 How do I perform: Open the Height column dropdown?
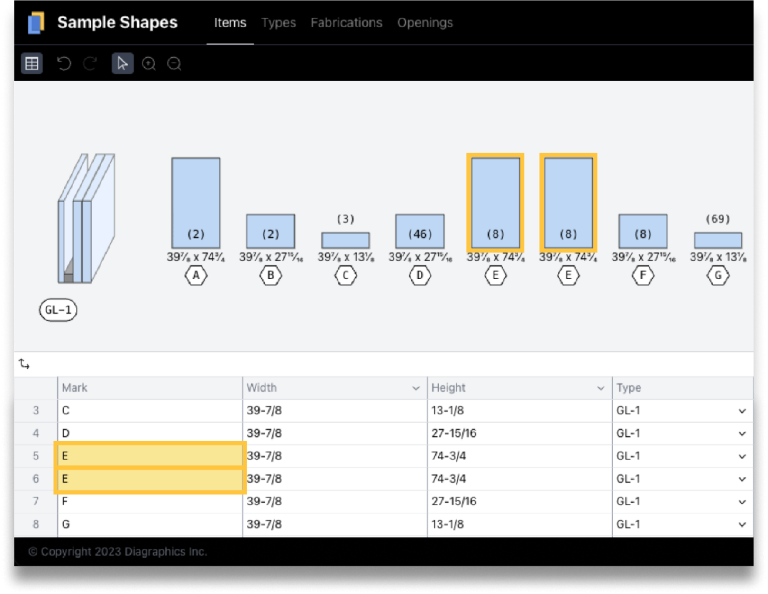[601, 388]
